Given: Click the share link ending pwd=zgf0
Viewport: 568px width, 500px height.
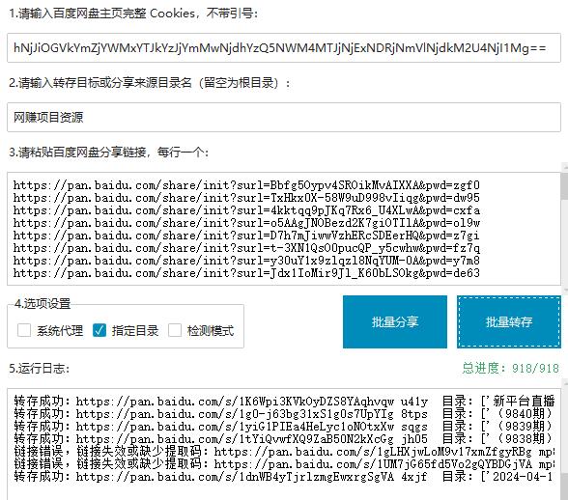Looking at the screenshot, I should click(x=246, y=185).
